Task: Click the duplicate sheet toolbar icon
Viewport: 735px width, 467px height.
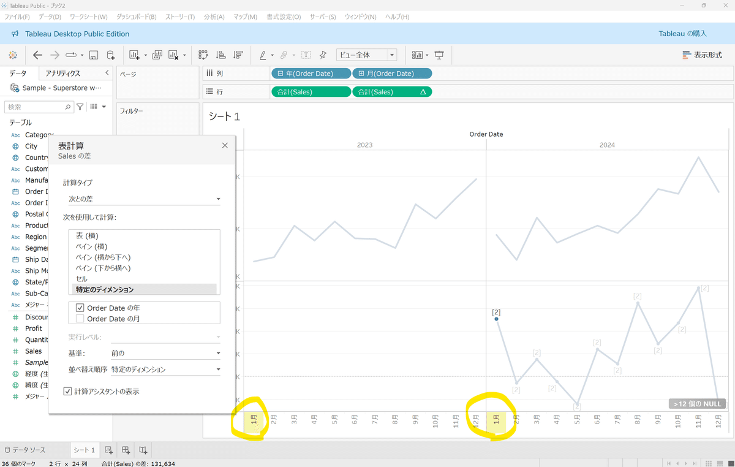Action: tap(157, 55)
